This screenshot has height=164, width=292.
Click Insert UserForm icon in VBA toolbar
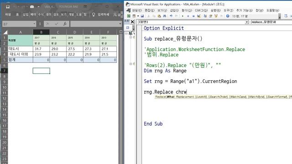[x=134, y=16]
